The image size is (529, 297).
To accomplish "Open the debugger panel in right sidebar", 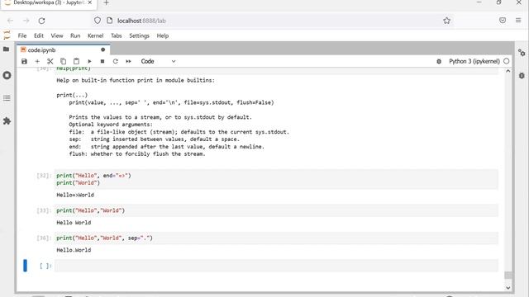I will pos(522,75).
